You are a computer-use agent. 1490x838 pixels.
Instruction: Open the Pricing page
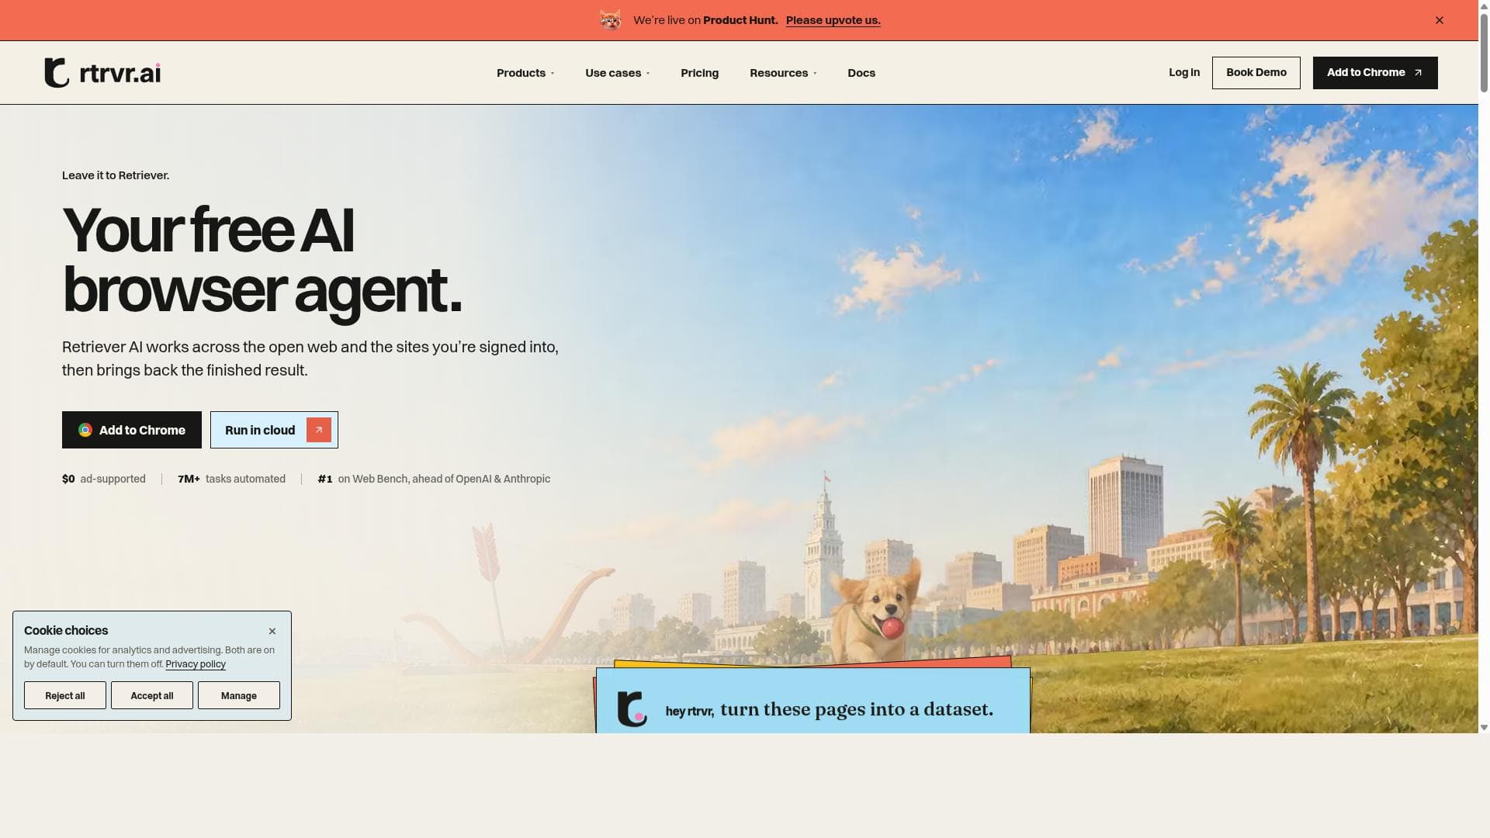[x=700, y=73]
